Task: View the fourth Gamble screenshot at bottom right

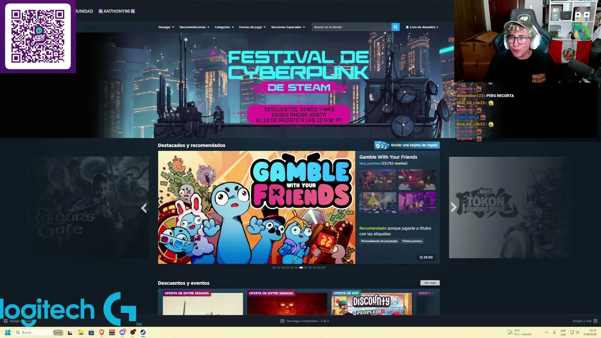Action: pyautogui.click(x=417, y=203)
